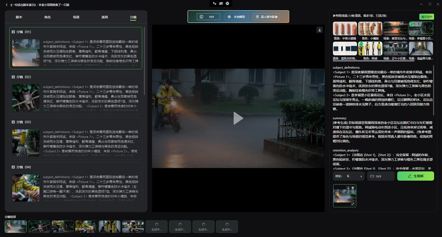Screen dimensions: 442x237
Task: Click the video icon beside 分镜（03）
Action: tap(13, 122)
